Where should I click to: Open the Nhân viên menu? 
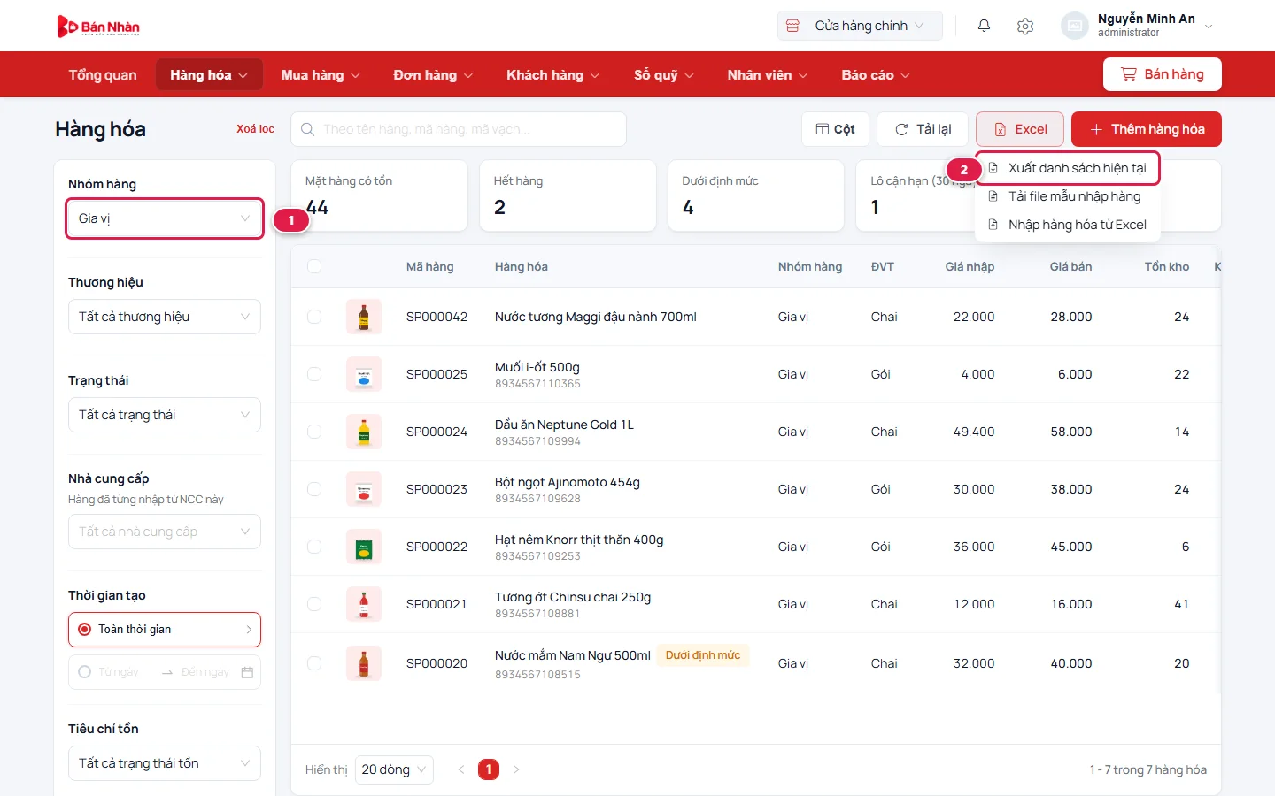tap(768, 75)
